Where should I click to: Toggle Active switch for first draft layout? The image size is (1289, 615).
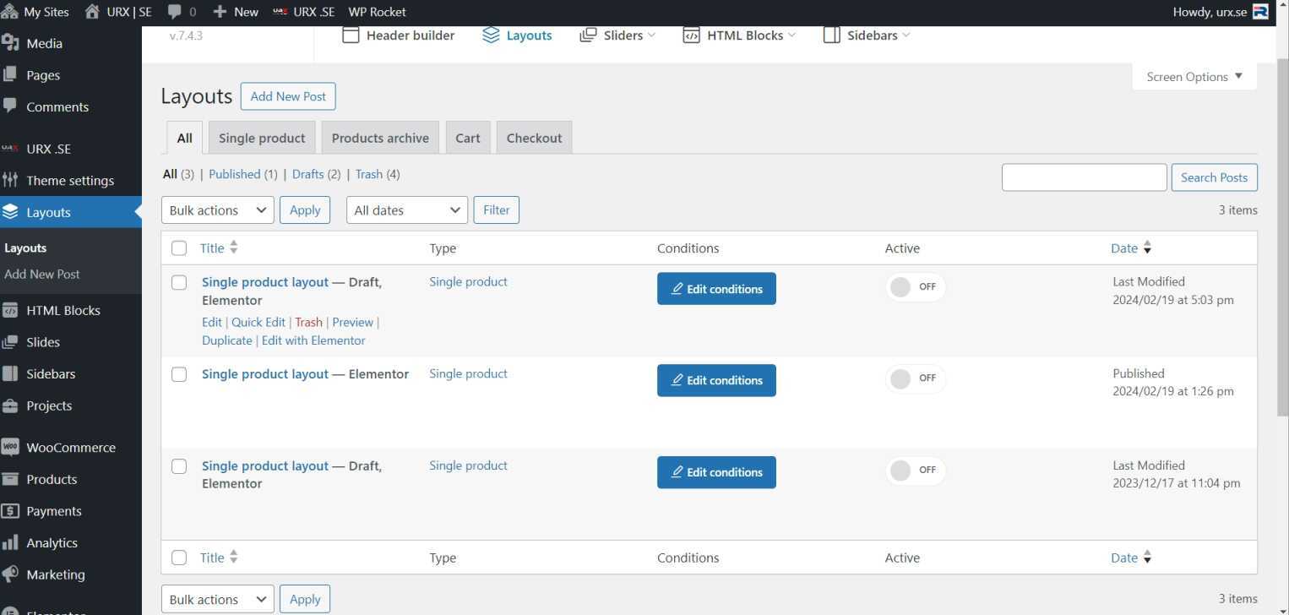pos(916,287)
